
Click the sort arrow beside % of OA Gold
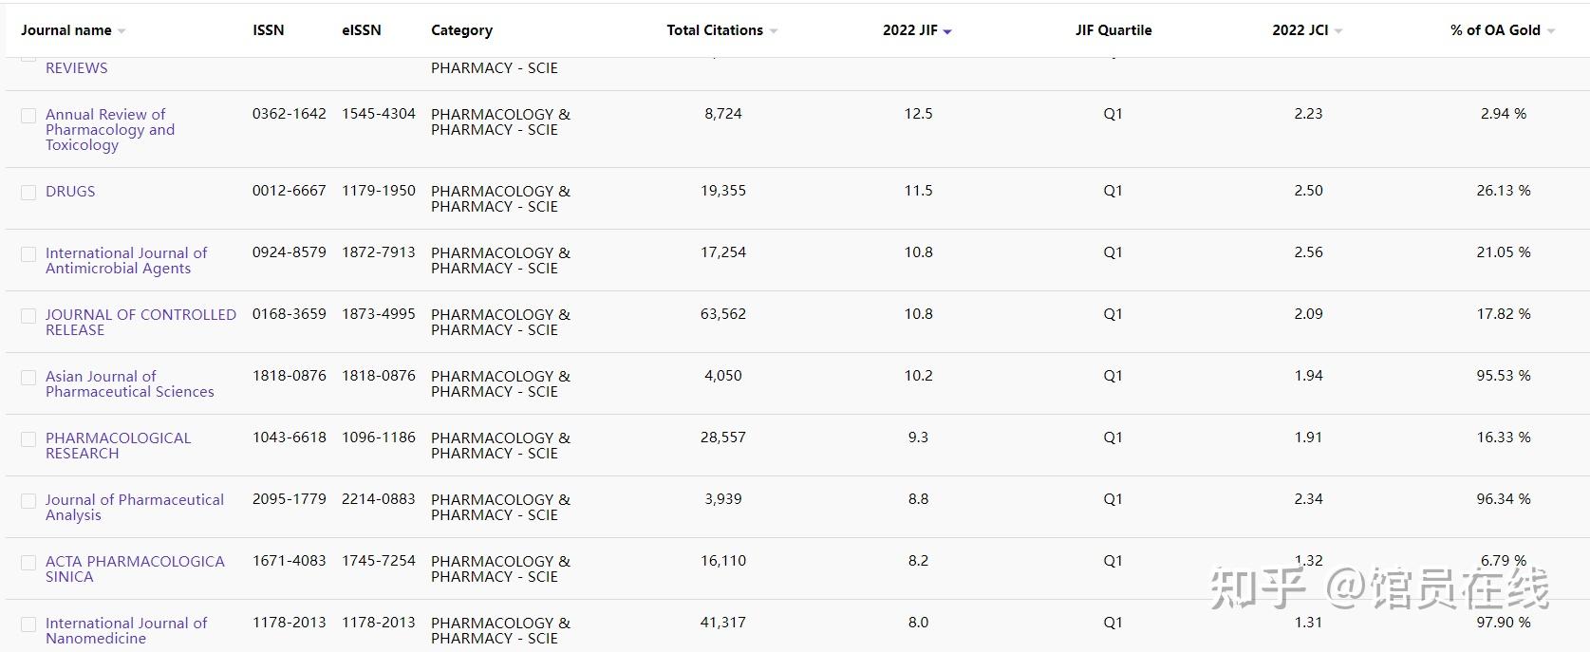click(x=1551, y=31)
